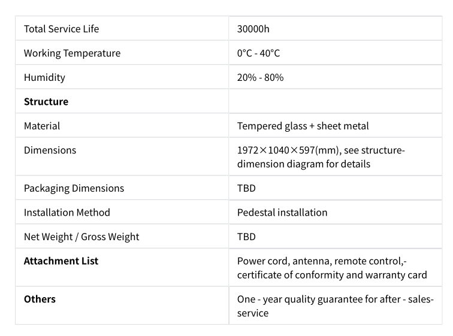
Task: Click the Working Temperature label
Action: (x=72, y=53)
